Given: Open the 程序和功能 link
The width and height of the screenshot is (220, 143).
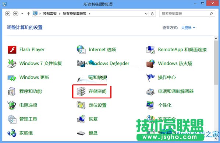Looking at the screenshot, I should pos(31,91).
